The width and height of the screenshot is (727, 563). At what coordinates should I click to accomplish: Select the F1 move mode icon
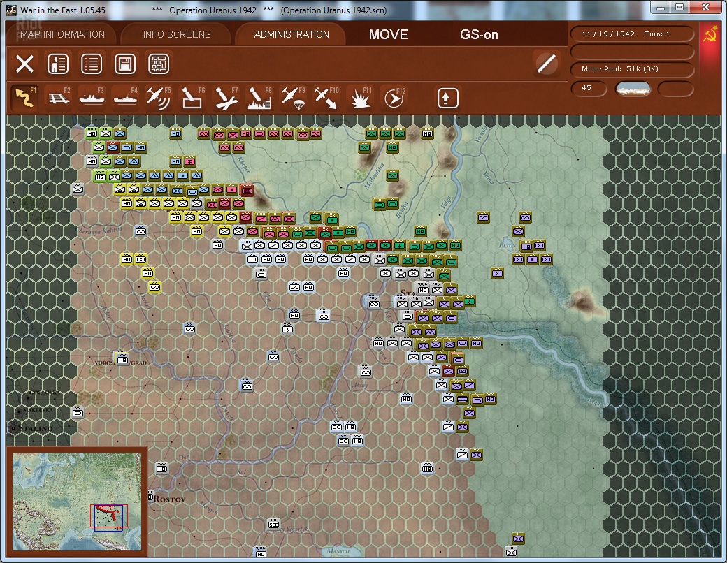[x=24, y=98]
